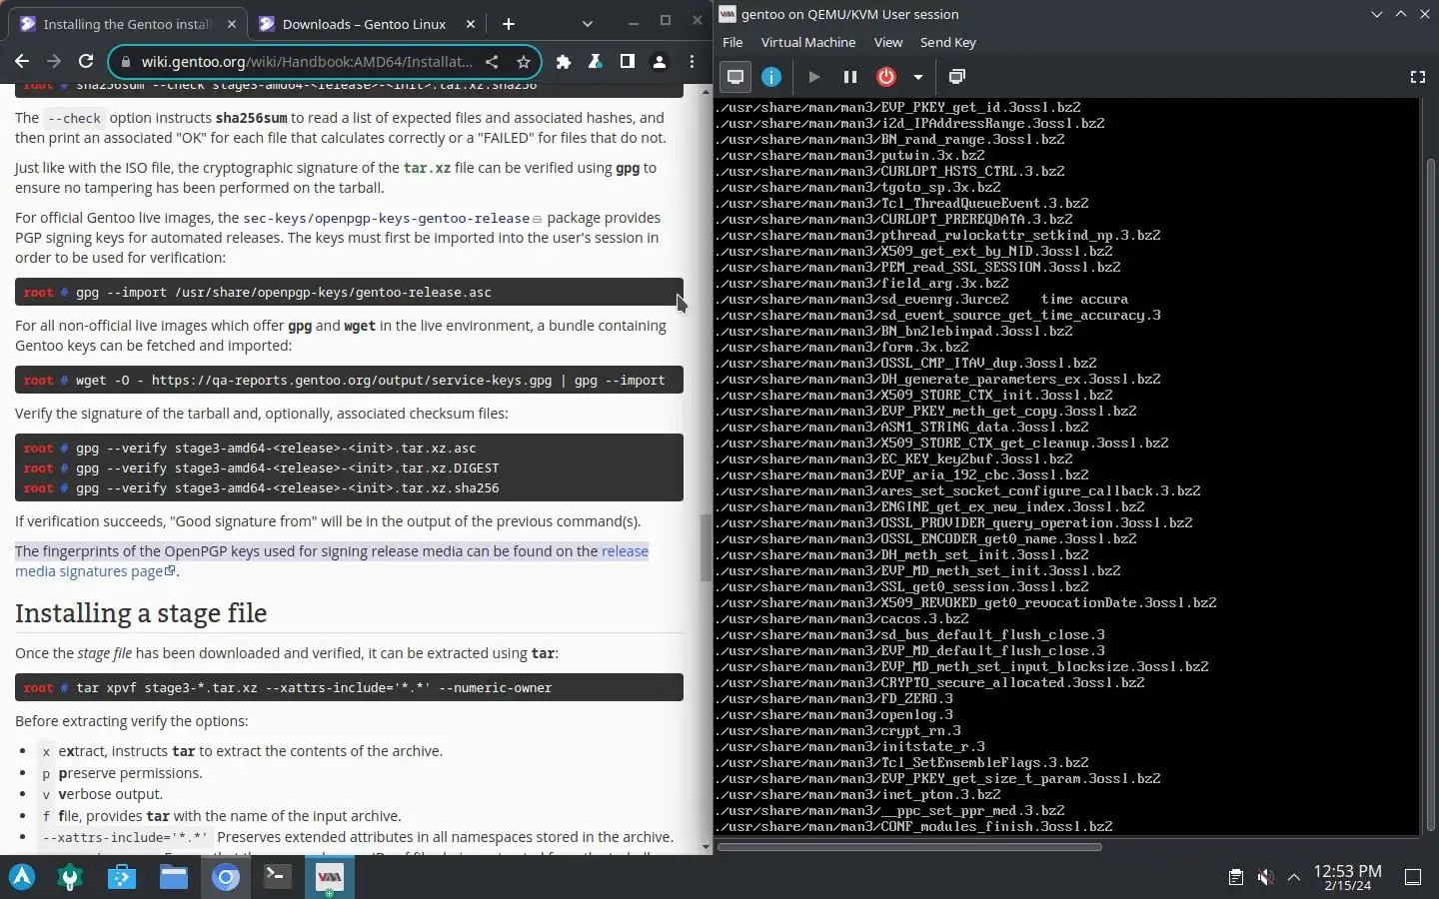Open File menu in virt-manager
Image resolution: width=1439 pixels, height=899 pixels.
pos(732,42)
